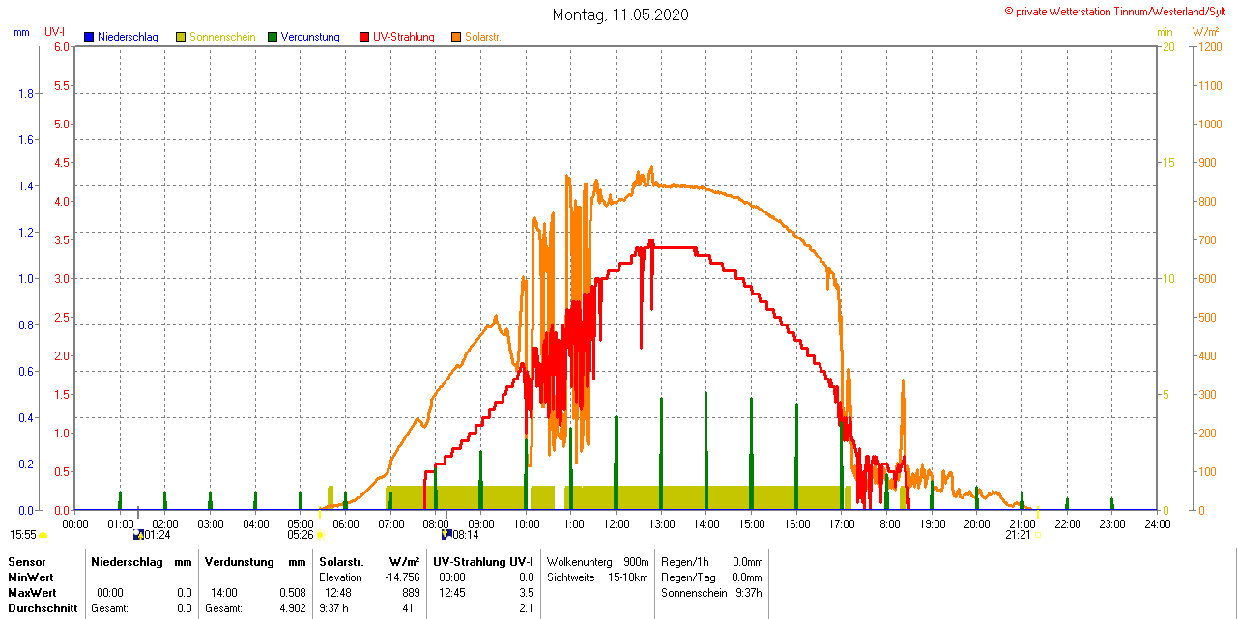
Task: Click the Regen/Tag label
Action: [687, 577]
